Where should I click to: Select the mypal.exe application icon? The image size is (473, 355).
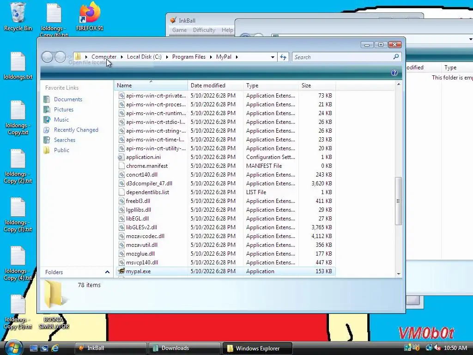click(x=121, y=271)
